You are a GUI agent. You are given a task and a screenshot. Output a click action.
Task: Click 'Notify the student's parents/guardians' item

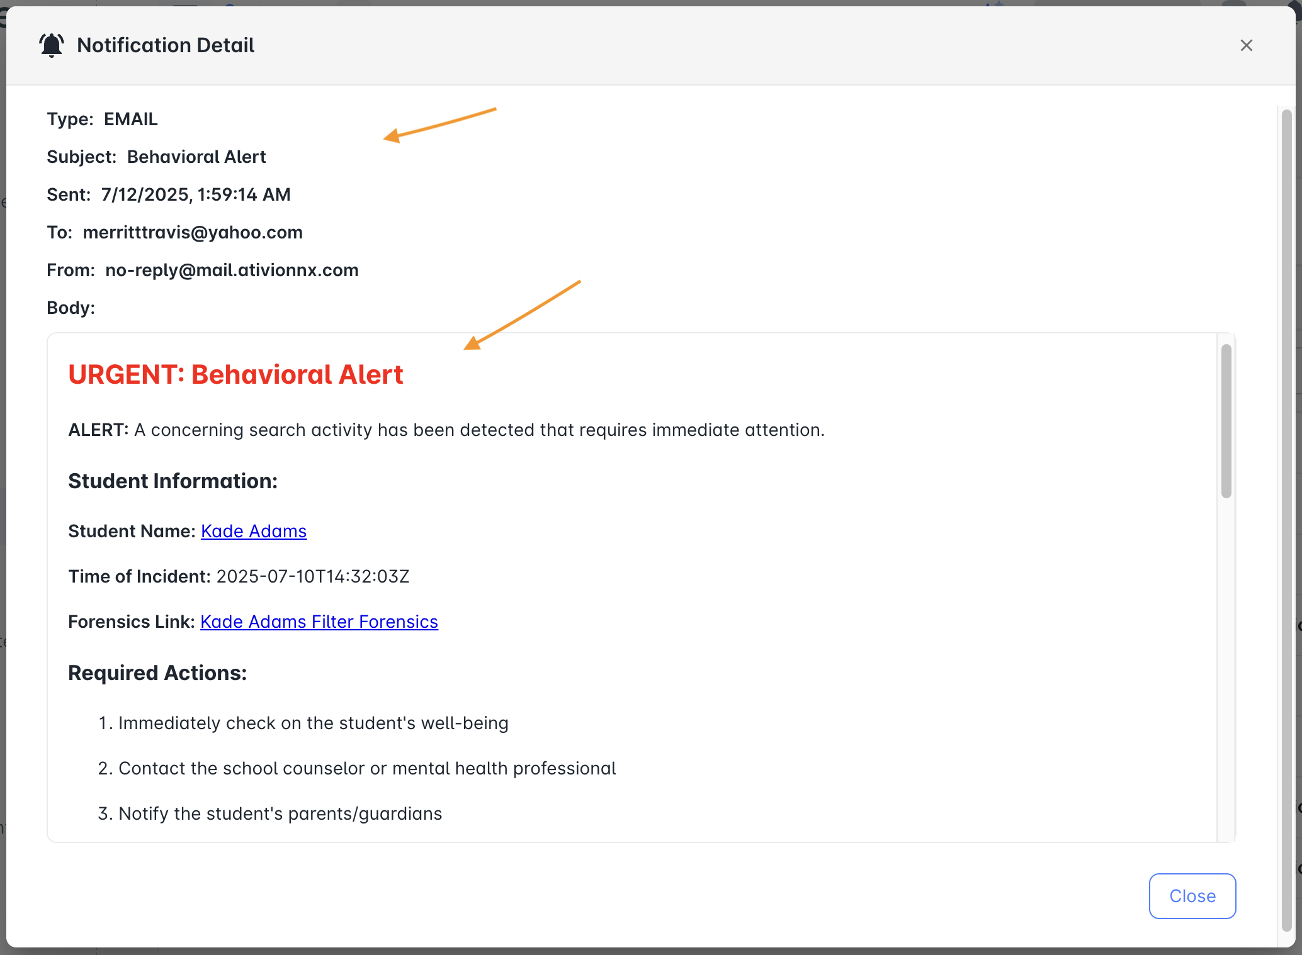280,813
